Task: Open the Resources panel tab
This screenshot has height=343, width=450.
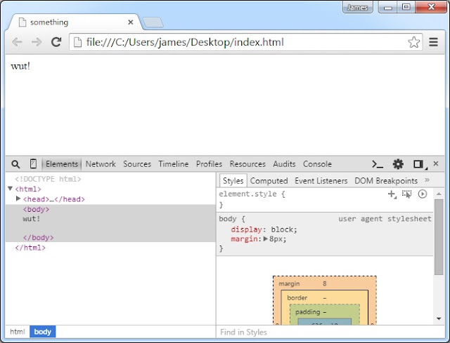Action: click(x=247, y=164)
